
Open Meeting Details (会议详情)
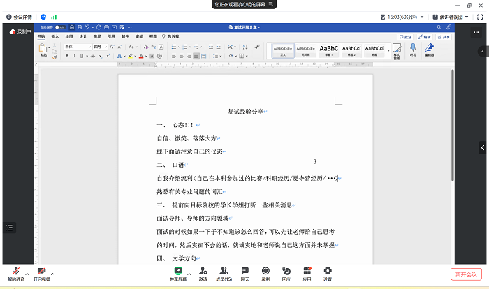click(20, 16)
